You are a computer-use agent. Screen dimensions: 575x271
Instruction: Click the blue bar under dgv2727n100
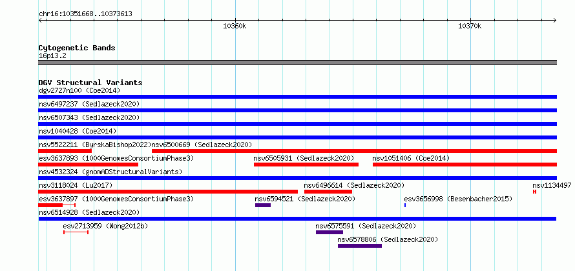coord(297,97)
